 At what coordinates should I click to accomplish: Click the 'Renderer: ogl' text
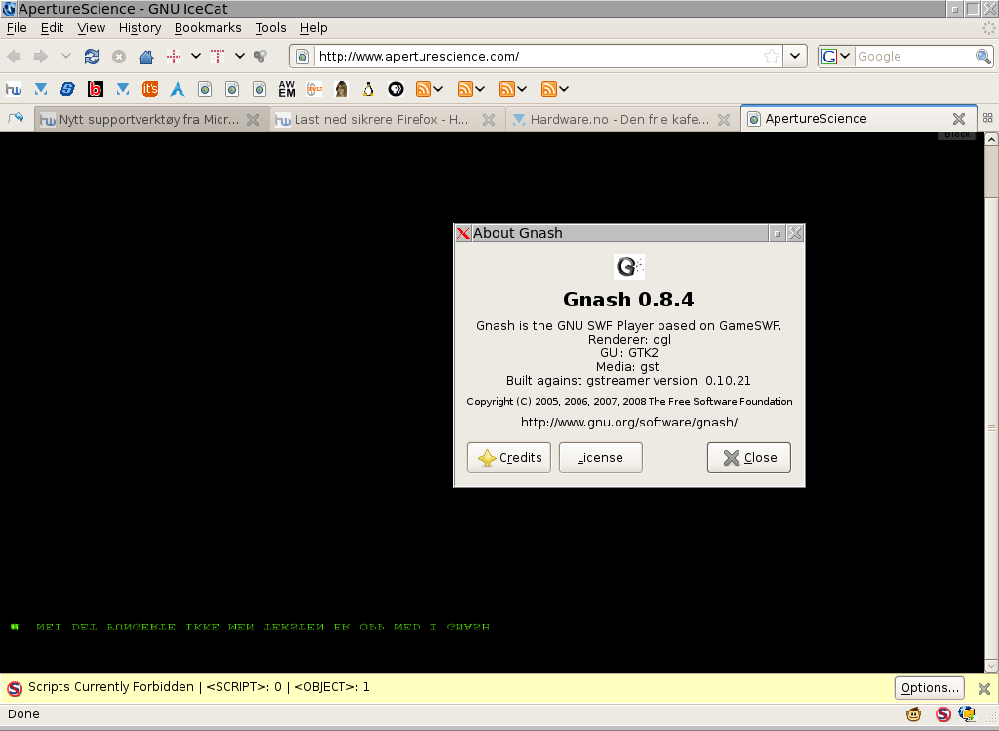[x=629, y=339]
